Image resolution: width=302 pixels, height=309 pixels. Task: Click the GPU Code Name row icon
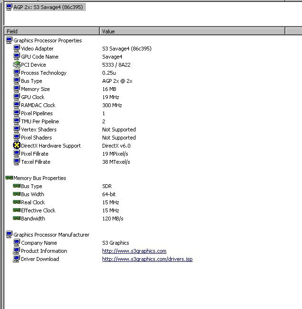(17, 57)
